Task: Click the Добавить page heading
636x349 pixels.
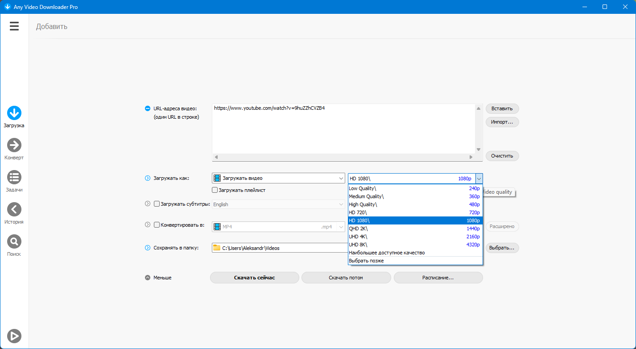Action: (52, 26)
